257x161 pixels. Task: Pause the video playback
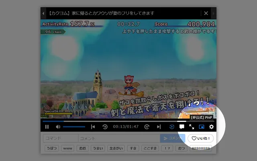pyautogui.click(x=47, y=127)
